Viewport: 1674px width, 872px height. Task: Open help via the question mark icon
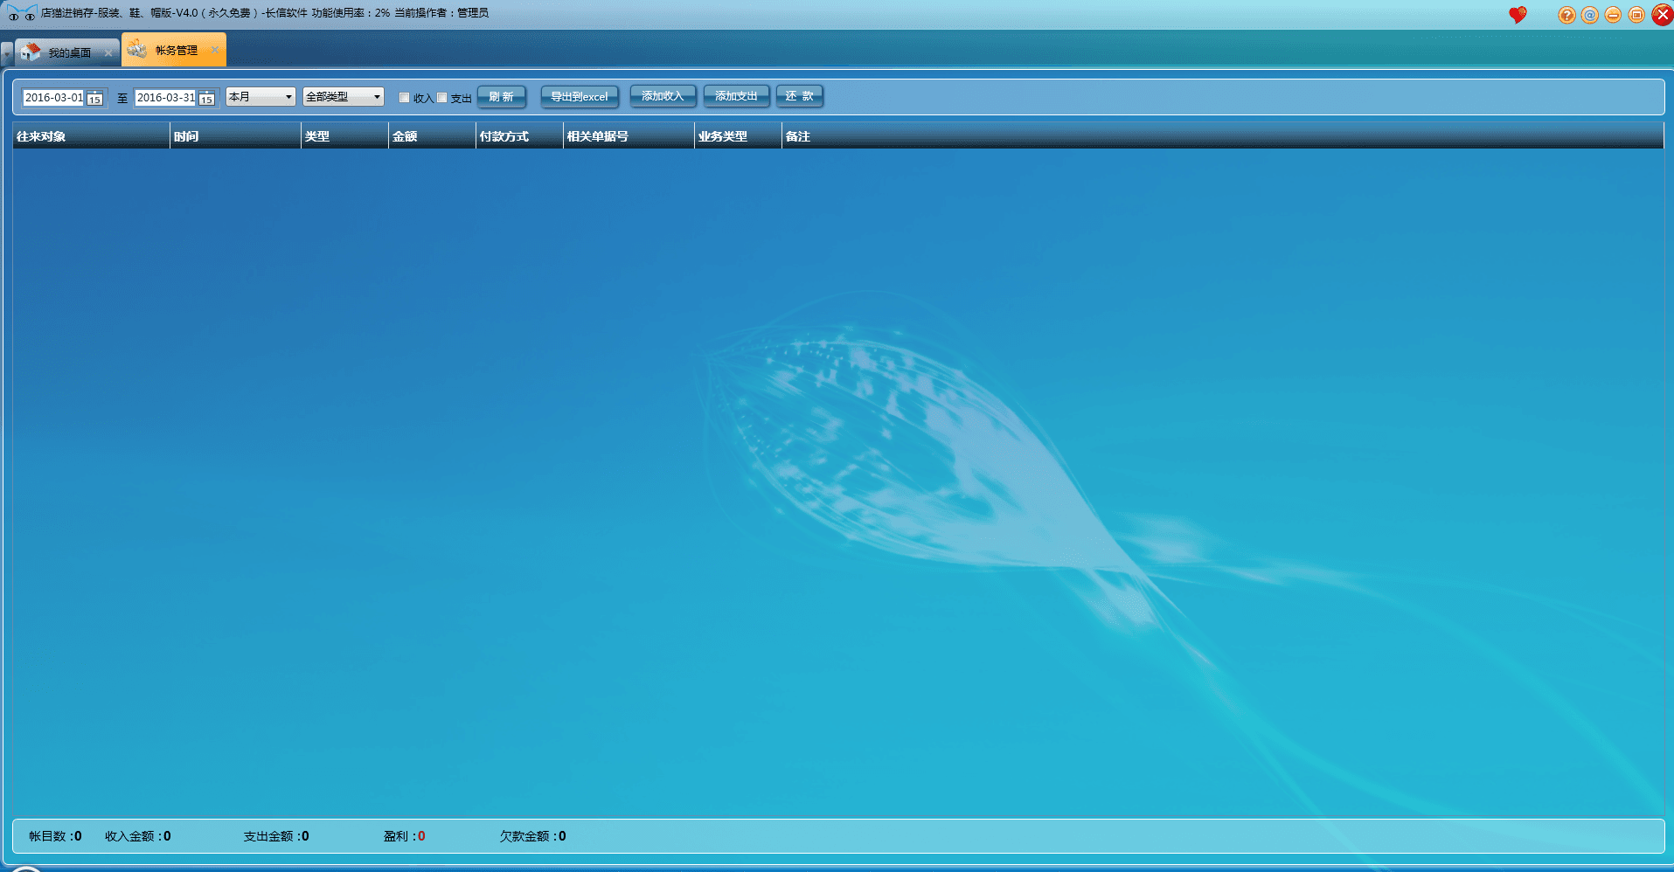point(1566,15)
